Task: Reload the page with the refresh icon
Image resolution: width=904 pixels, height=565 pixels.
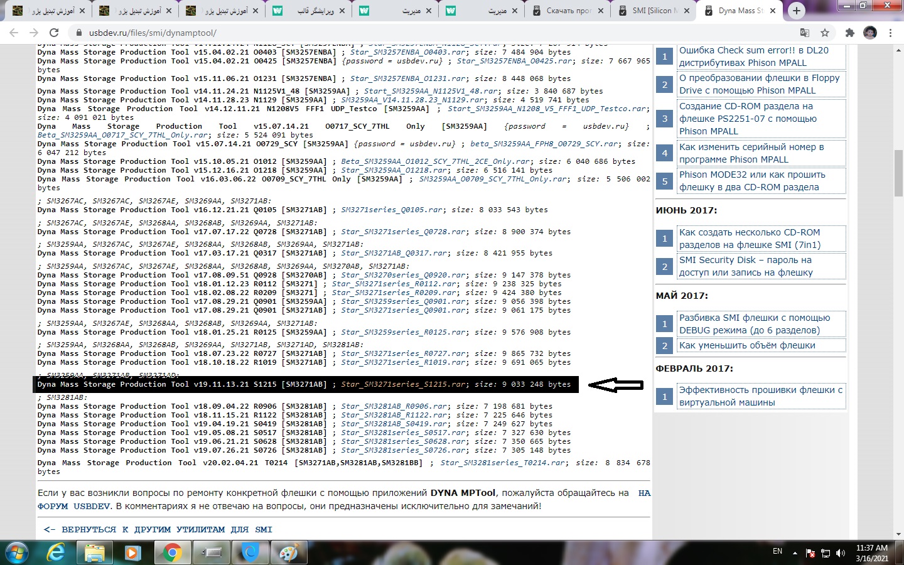Action: click(x=54, y=33)
